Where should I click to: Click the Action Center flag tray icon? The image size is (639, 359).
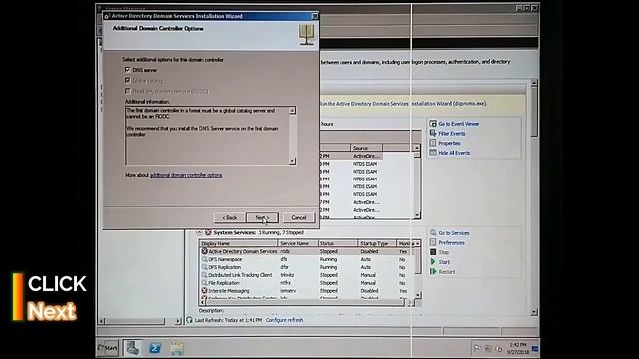click(x=477, y=348)
